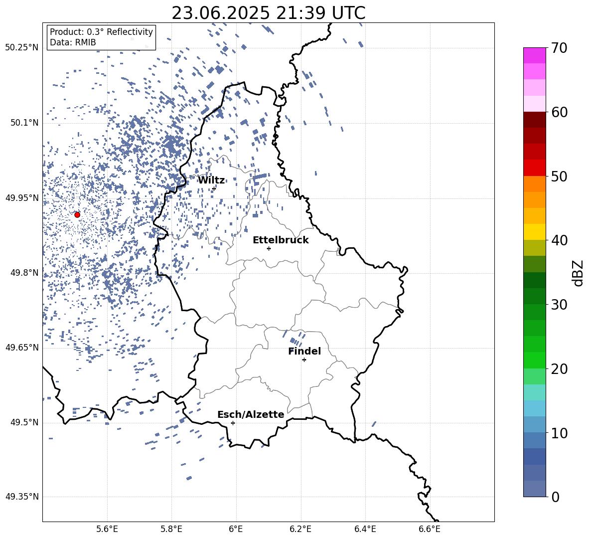Click the red radar site marker dot
Image resolution: width=590 pixels, height=539 pixels.
coord(77,215)
